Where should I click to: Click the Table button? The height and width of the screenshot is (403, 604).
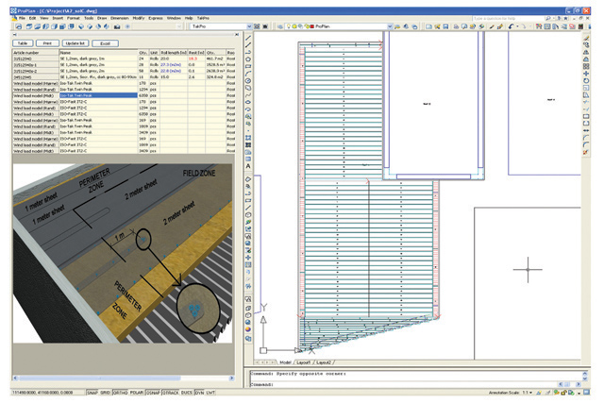click(23, 43)
